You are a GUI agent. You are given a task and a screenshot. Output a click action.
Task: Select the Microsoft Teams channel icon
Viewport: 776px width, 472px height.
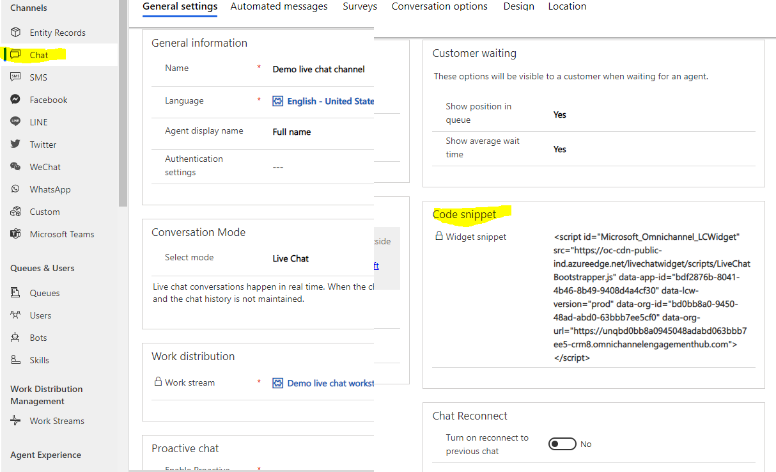pos(15,233)
